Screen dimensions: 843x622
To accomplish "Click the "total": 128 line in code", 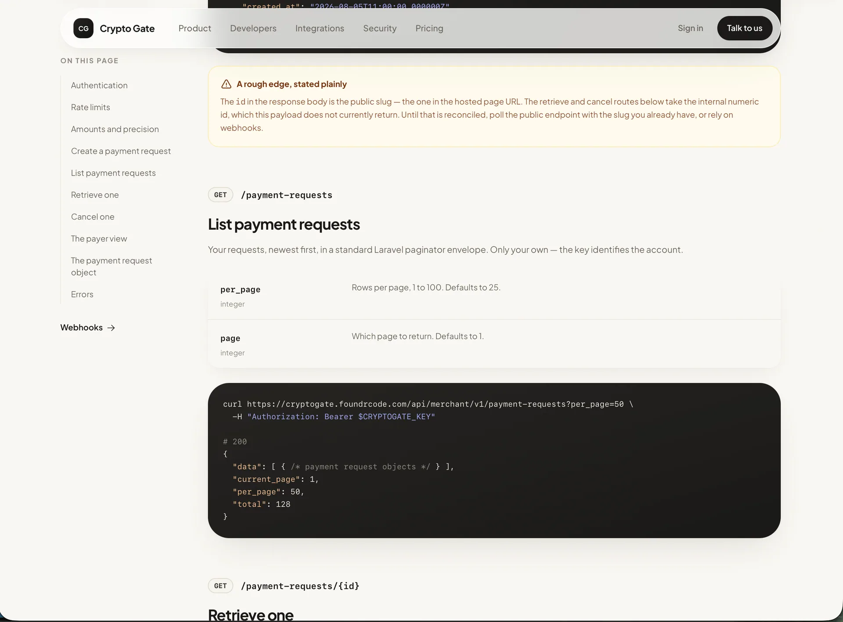I will pyautogui.click(x=261, y=504).
